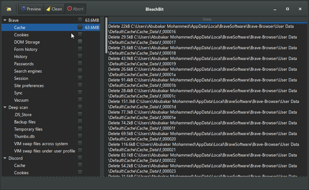Collapse the Discord category
This screenshot has height=190, width=309.
tap(5, 158)
